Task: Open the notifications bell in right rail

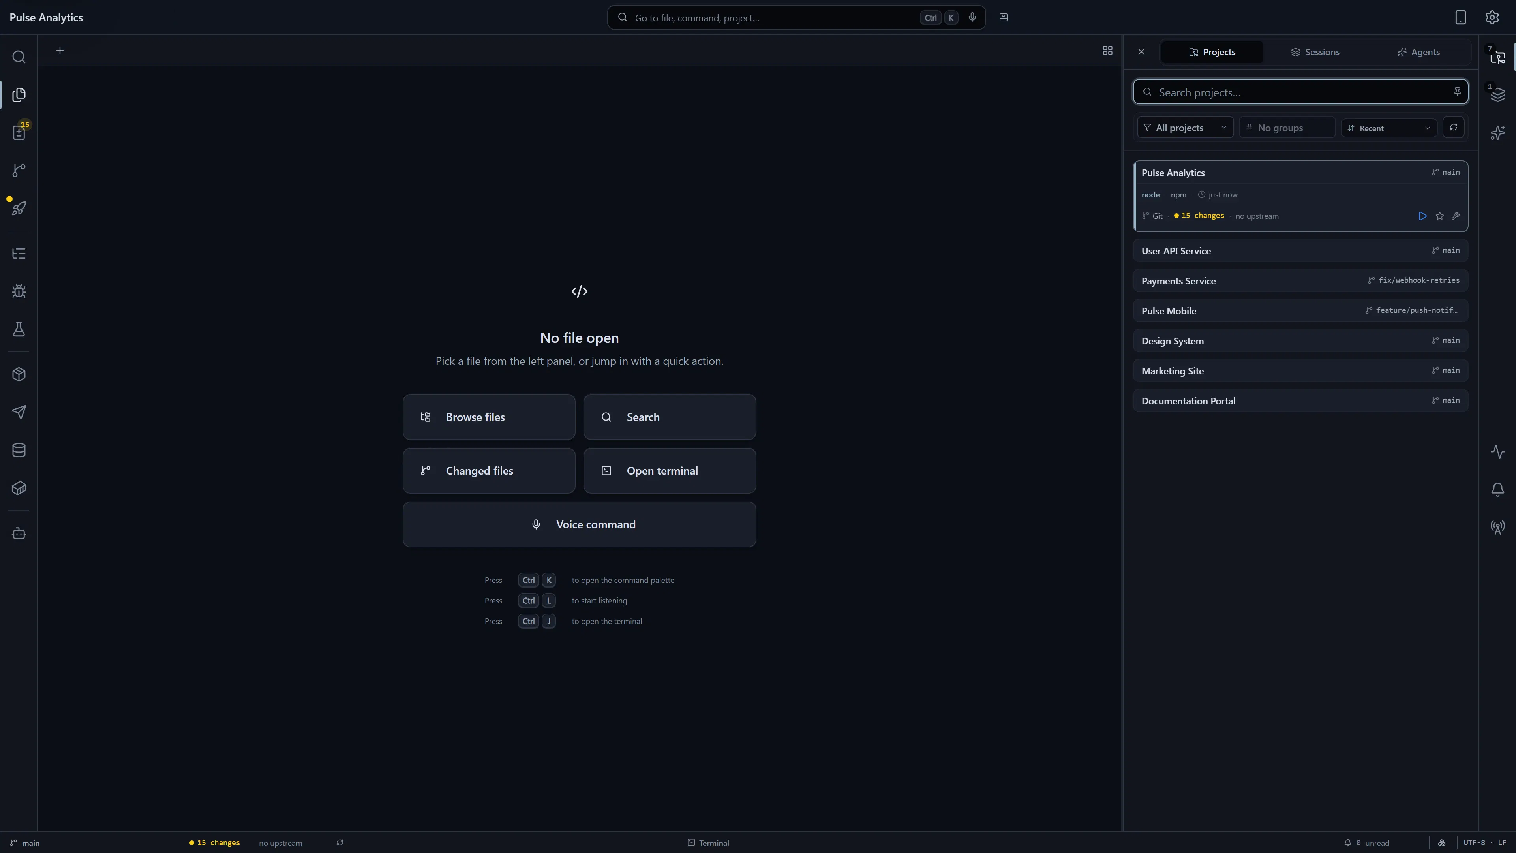Action: (x=1498, y=490)
